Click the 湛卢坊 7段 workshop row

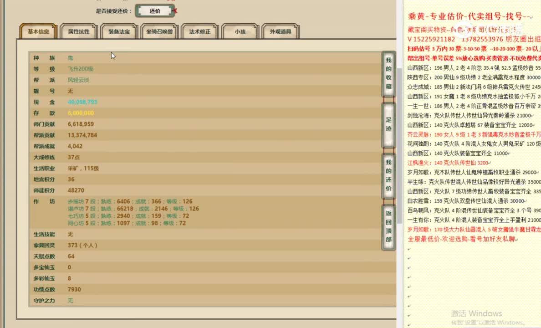coord(133,209)
